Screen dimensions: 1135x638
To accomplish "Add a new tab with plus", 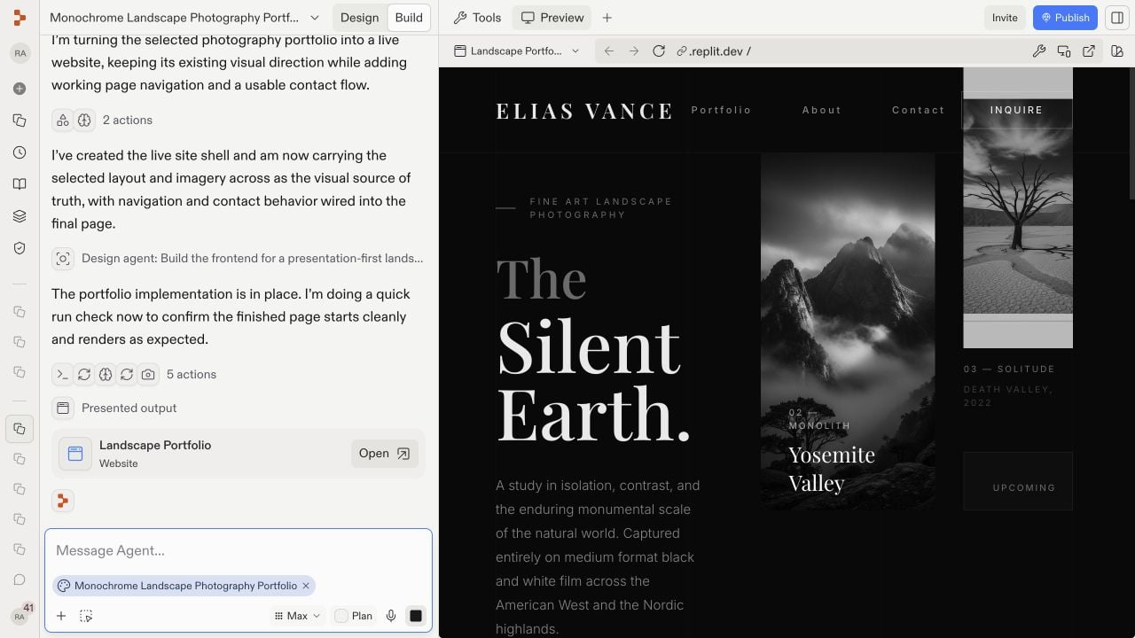I will (x=607, y=18).
